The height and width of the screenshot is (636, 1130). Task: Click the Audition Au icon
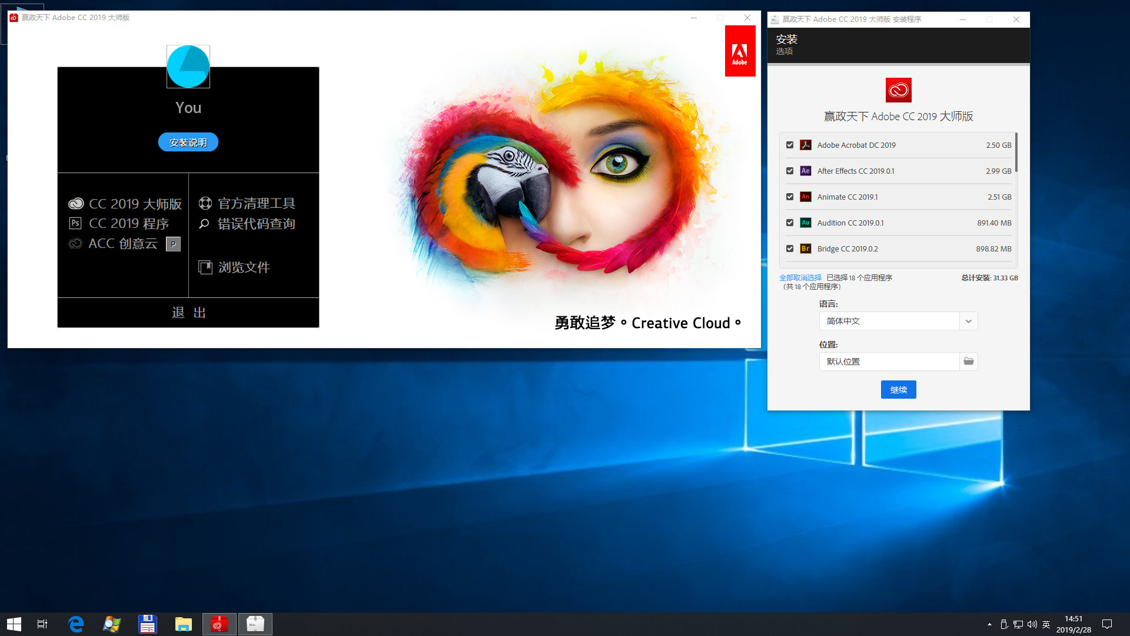click(806, 223)
